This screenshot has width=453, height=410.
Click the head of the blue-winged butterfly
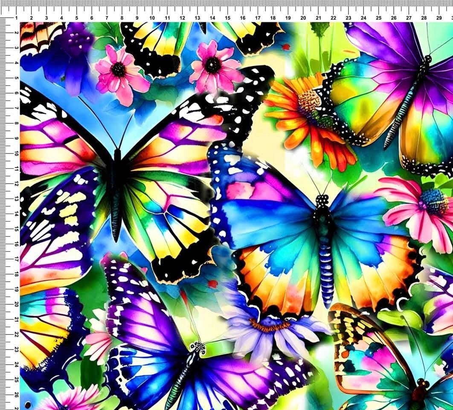coord(322,199)
